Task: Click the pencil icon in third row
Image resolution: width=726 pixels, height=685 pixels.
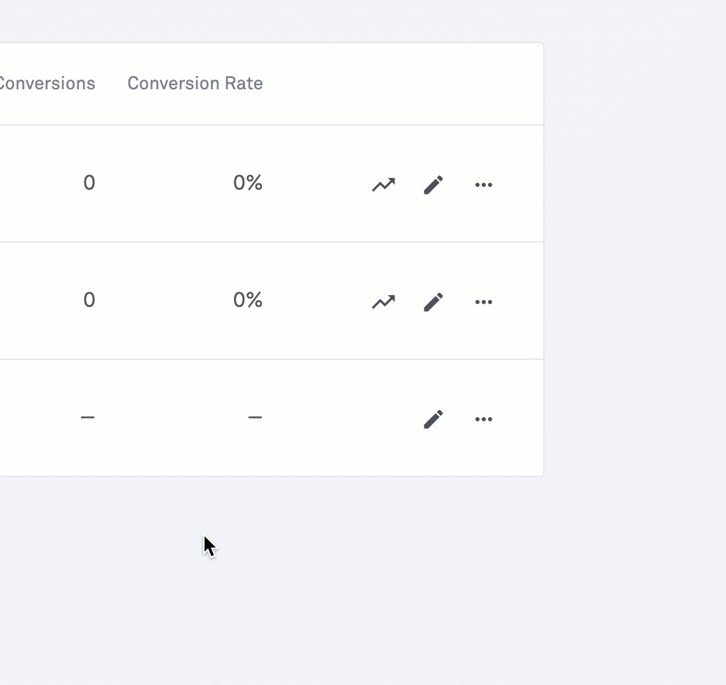Action: (x=434, y=419)
